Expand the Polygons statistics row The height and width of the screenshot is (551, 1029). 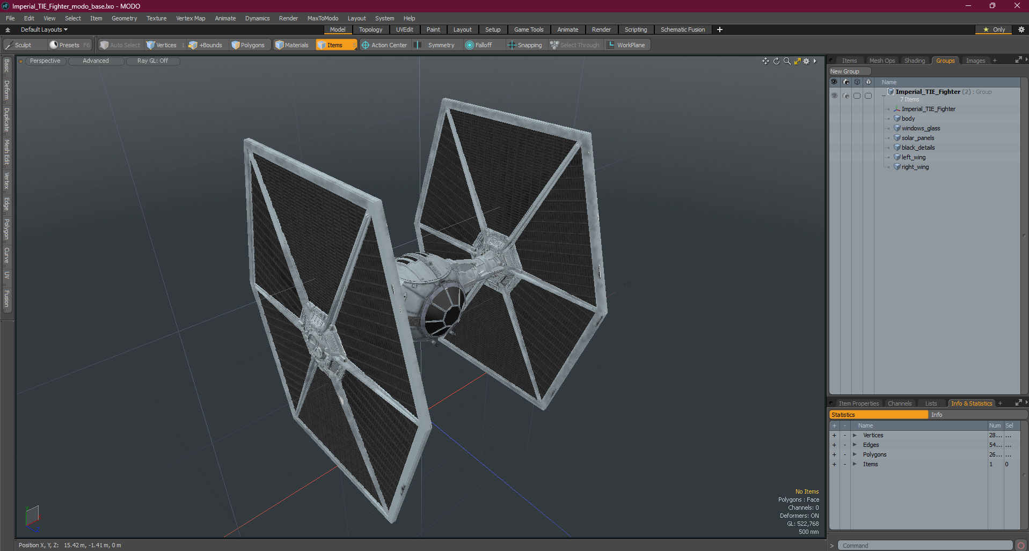pos(855,455)
